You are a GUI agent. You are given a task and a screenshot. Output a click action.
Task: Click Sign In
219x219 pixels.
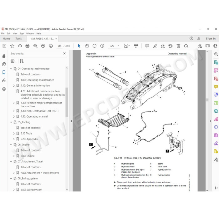pyautogui.click(x=211, y=38)
